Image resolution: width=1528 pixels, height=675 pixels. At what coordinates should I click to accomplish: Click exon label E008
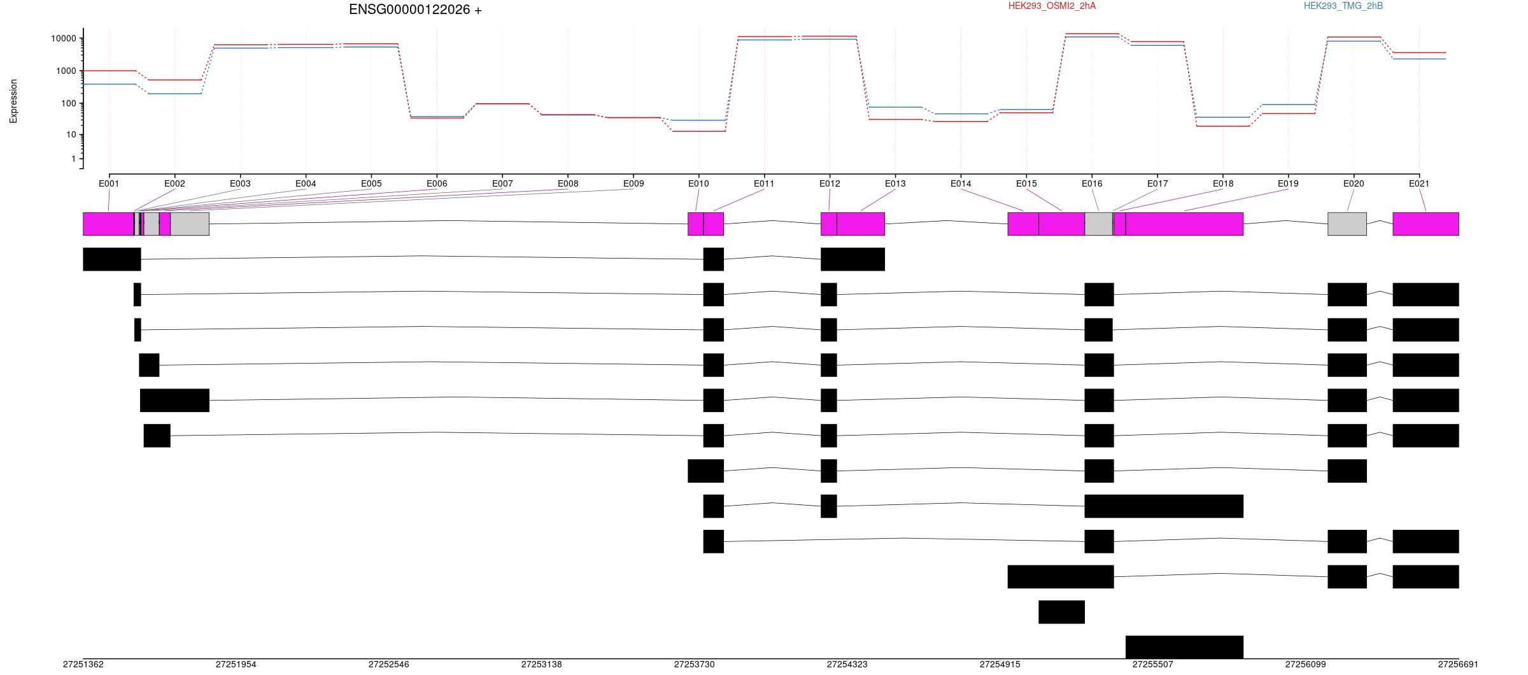568,183
